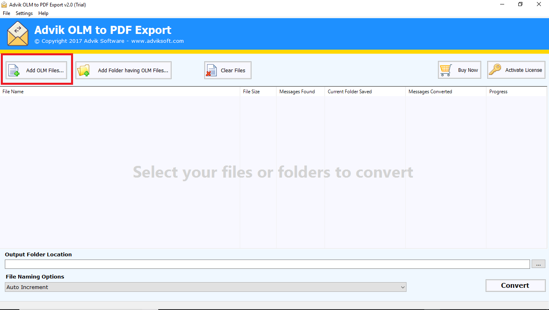549x310 pixels.
Task: Click the folder icon on Add Folder button
Action: click(84, 70)
